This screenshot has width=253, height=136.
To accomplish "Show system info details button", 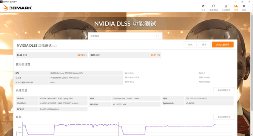I will 224,90.
